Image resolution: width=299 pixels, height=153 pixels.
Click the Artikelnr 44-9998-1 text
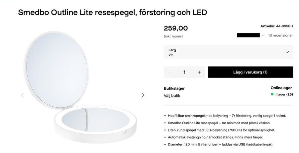[x=276, y=26]
